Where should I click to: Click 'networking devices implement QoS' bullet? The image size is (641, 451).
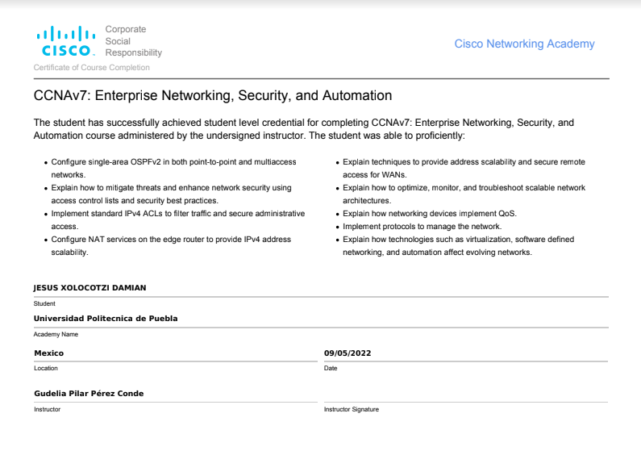pyautogui.click(x=430, y=214)
